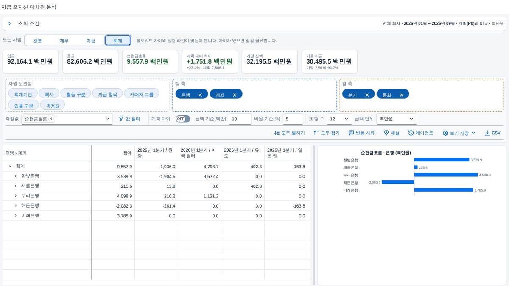Expand the 누리은행 row
Screen dimensions: 509x286
click(15, 196)
